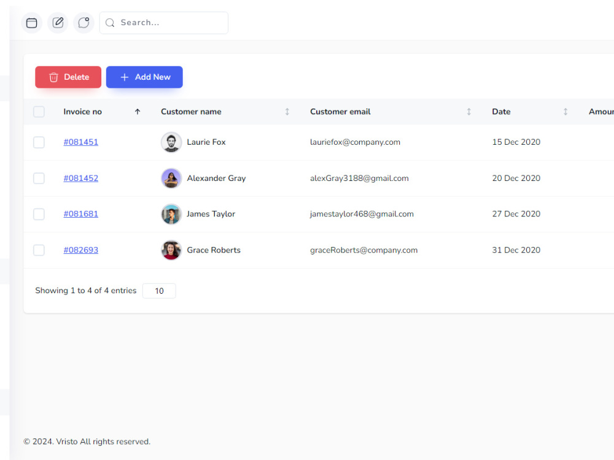The width and height of the screenshot is (614, 460).
Task: Click the date 15 Dec 2020
Action: pos(516,142)
